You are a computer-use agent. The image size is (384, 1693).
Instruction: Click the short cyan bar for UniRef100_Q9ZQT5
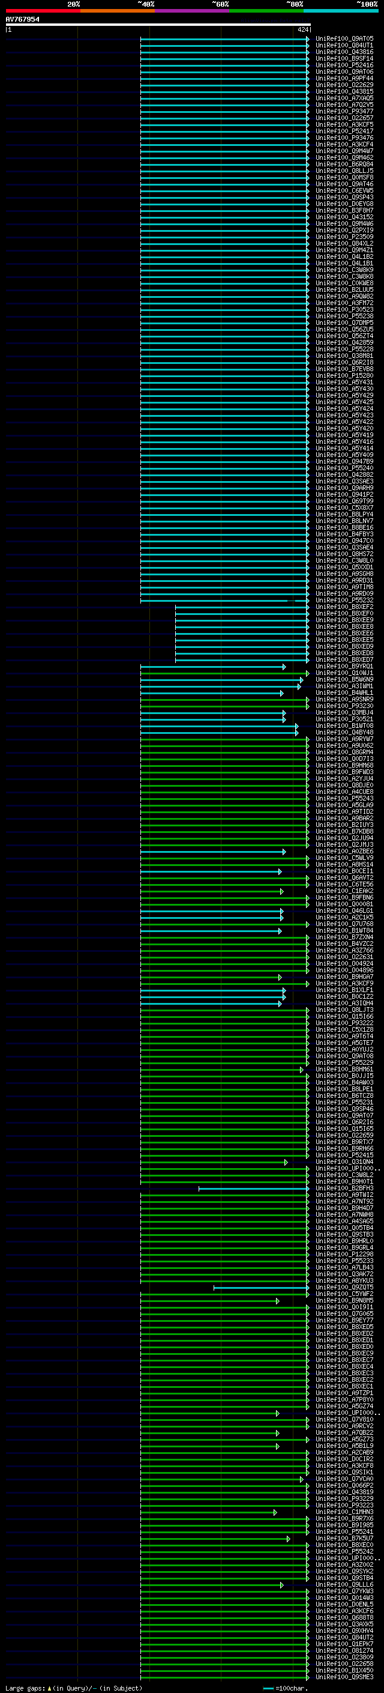tap(261, 1288)
